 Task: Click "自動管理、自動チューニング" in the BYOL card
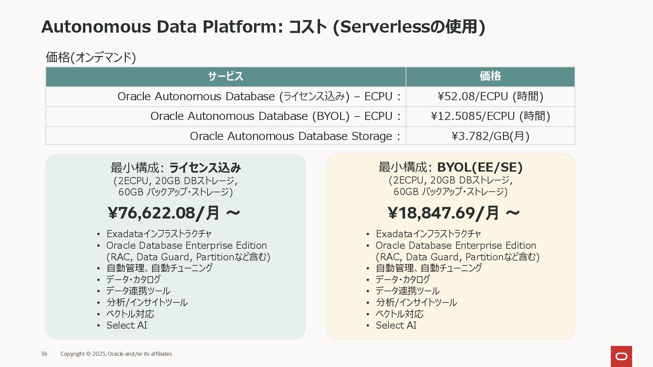click(x=429, y=268)
